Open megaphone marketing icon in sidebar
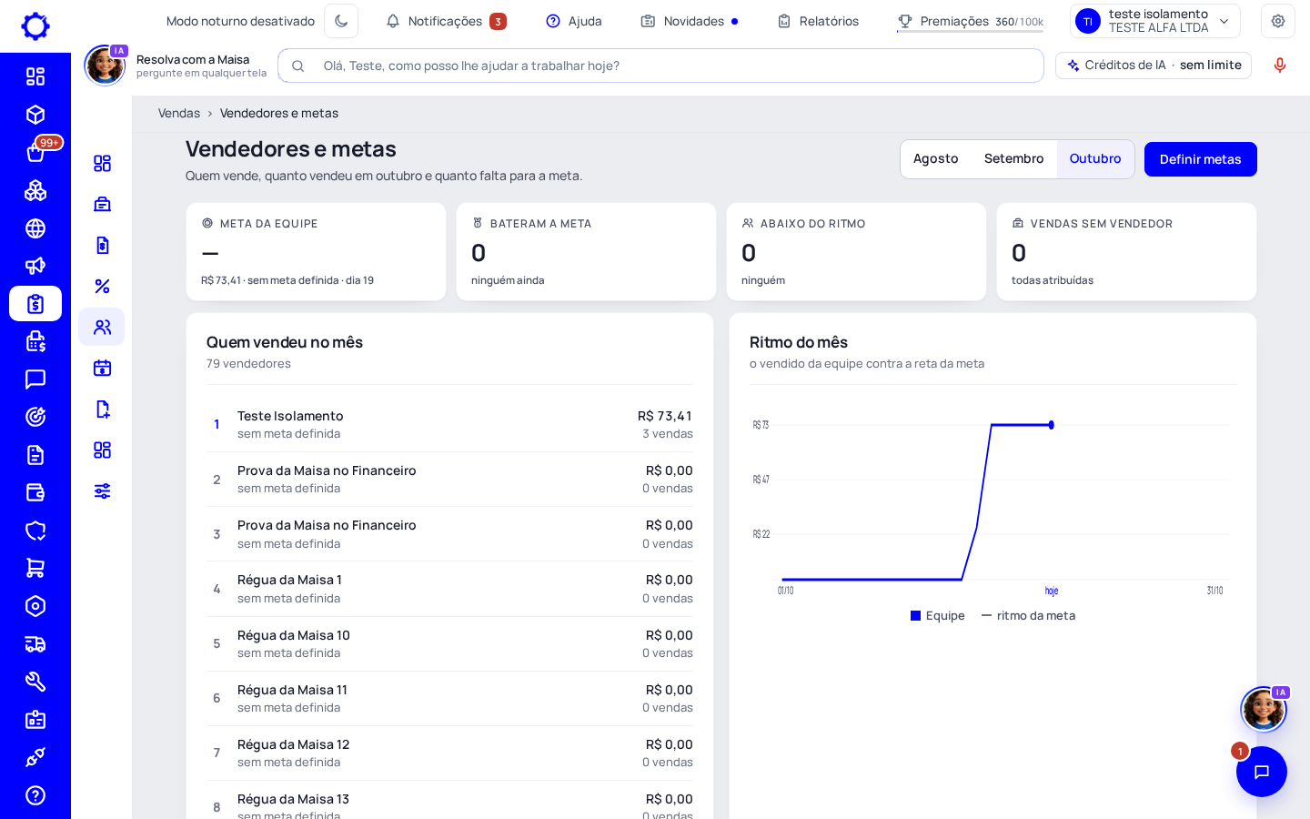The image size is (1310, 819). [35, 266]
